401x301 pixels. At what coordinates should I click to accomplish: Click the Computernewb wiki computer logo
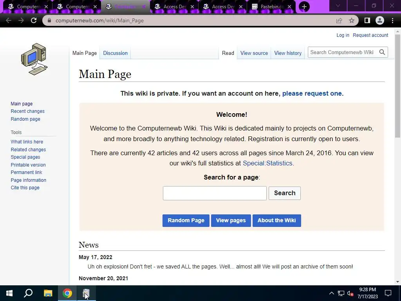pyautogui.click(x=34, y=59)
